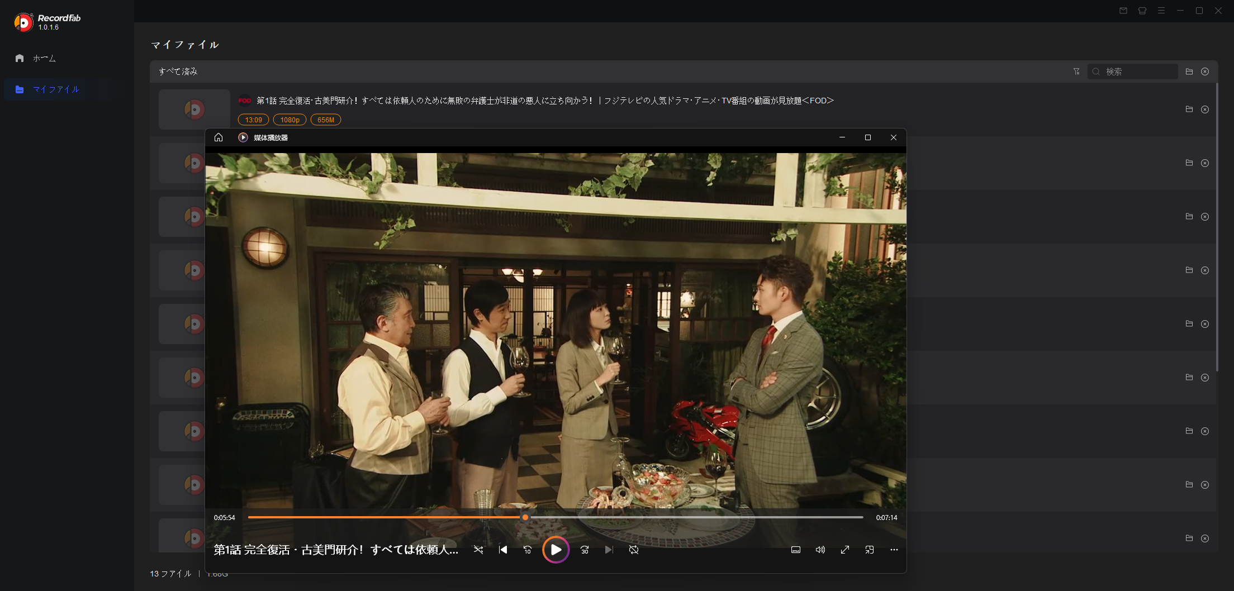
Task: Click the 0:07:14 time label
Action: (x=886, y=518)
